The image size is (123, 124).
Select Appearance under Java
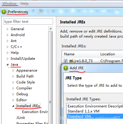(27, 70)
